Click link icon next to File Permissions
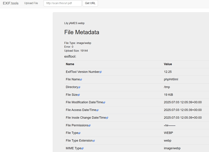Viewport: 209px width, 152px height. coord(90,125)
